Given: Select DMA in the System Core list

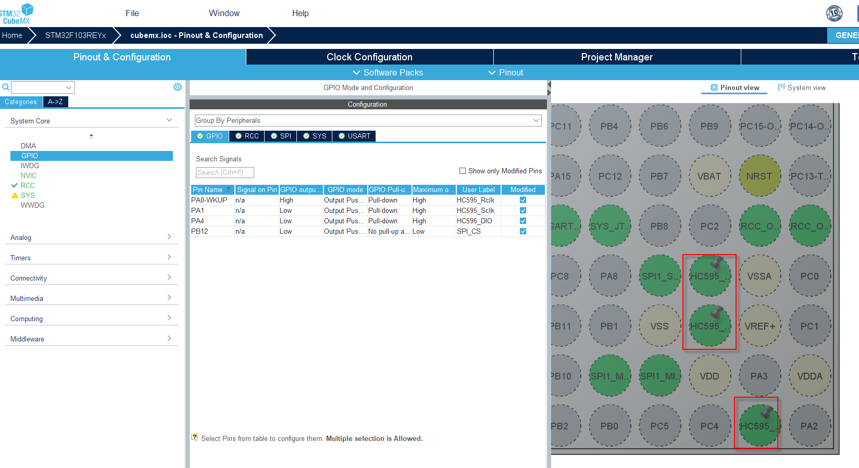Looking at the screenshot, I should (x=28, y=146).
